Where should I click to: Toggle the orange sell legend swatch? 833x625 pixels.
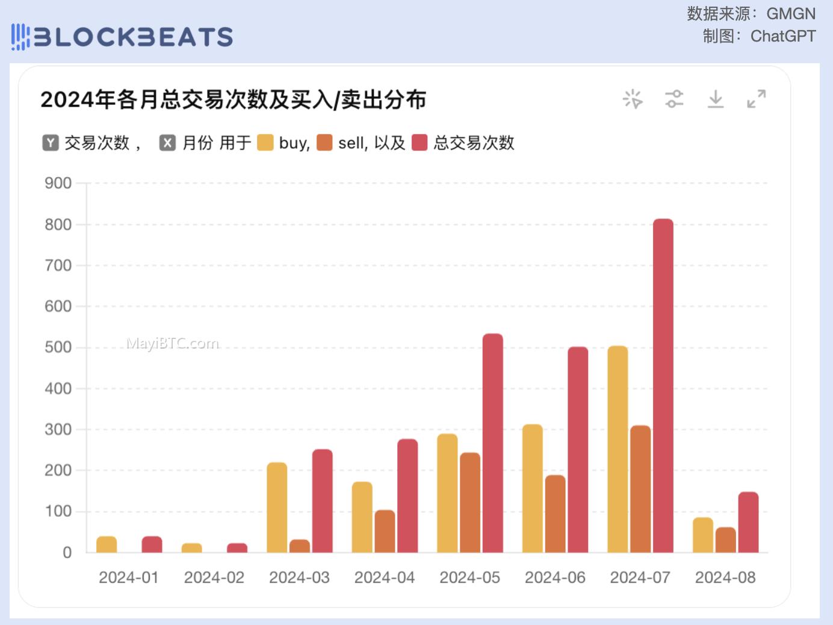(324, 143)
